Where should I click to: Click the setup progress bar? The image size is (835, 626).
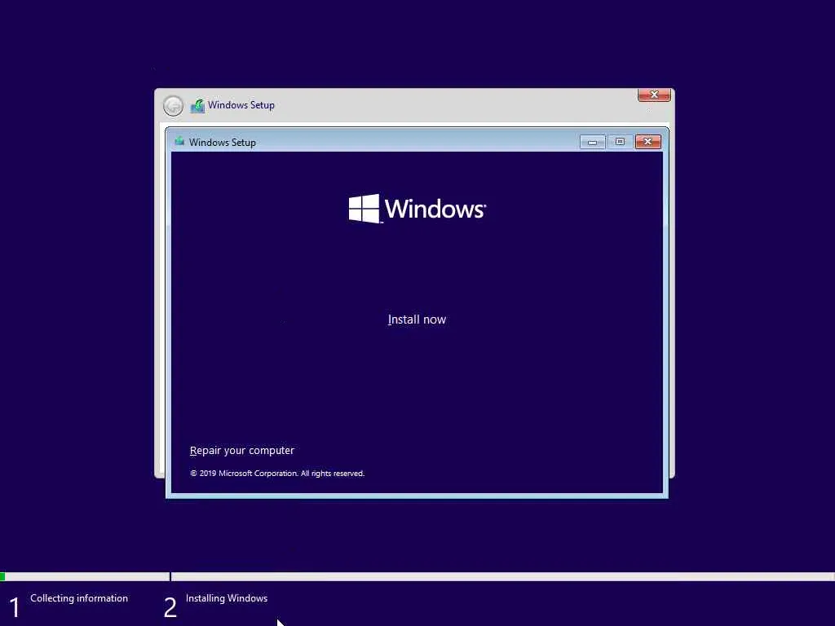coord(417,576)
